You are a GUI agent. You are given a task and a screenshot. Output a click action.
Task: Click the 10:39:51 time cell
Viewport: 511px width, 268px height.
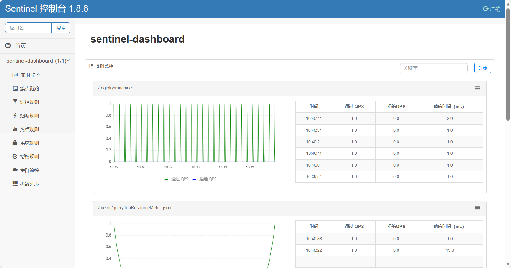click(x=314, y=177)
